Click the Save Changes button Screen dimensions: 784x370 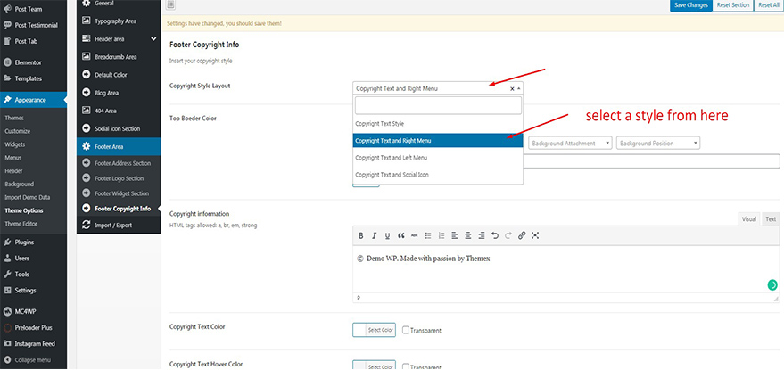(690, 5)
